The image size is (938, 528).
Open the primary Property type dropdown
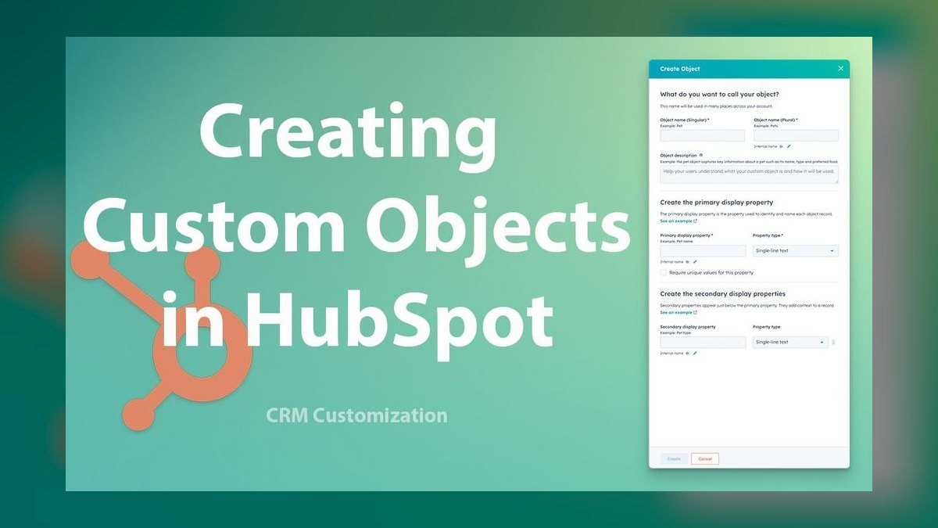point(796,251)
